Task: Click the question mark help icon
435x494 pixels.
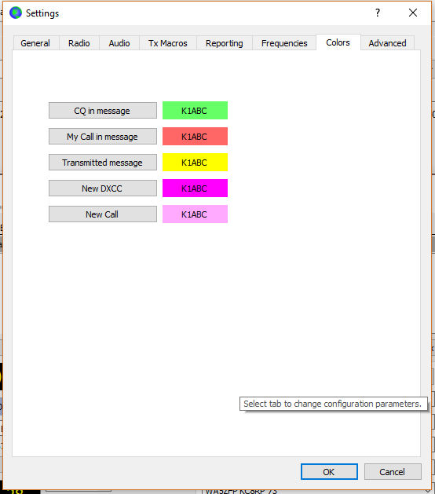Action: 378,13
